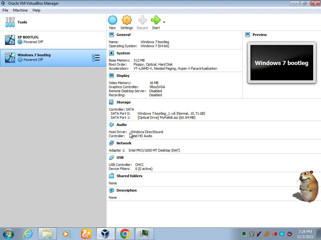Click the red flag tray icon
The width and height of the screenshot is (321, 240).
(274, 234)
